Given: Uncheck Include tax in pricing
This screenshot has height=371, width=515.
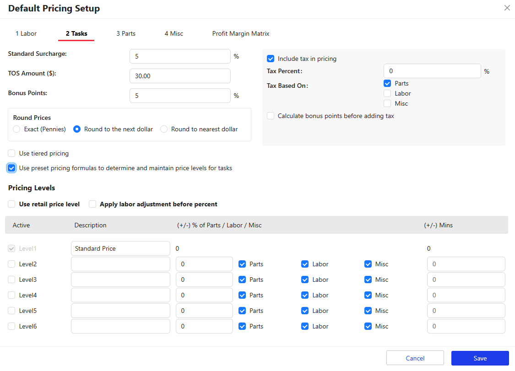Looking at the screenshot, I should click(271, 59).
